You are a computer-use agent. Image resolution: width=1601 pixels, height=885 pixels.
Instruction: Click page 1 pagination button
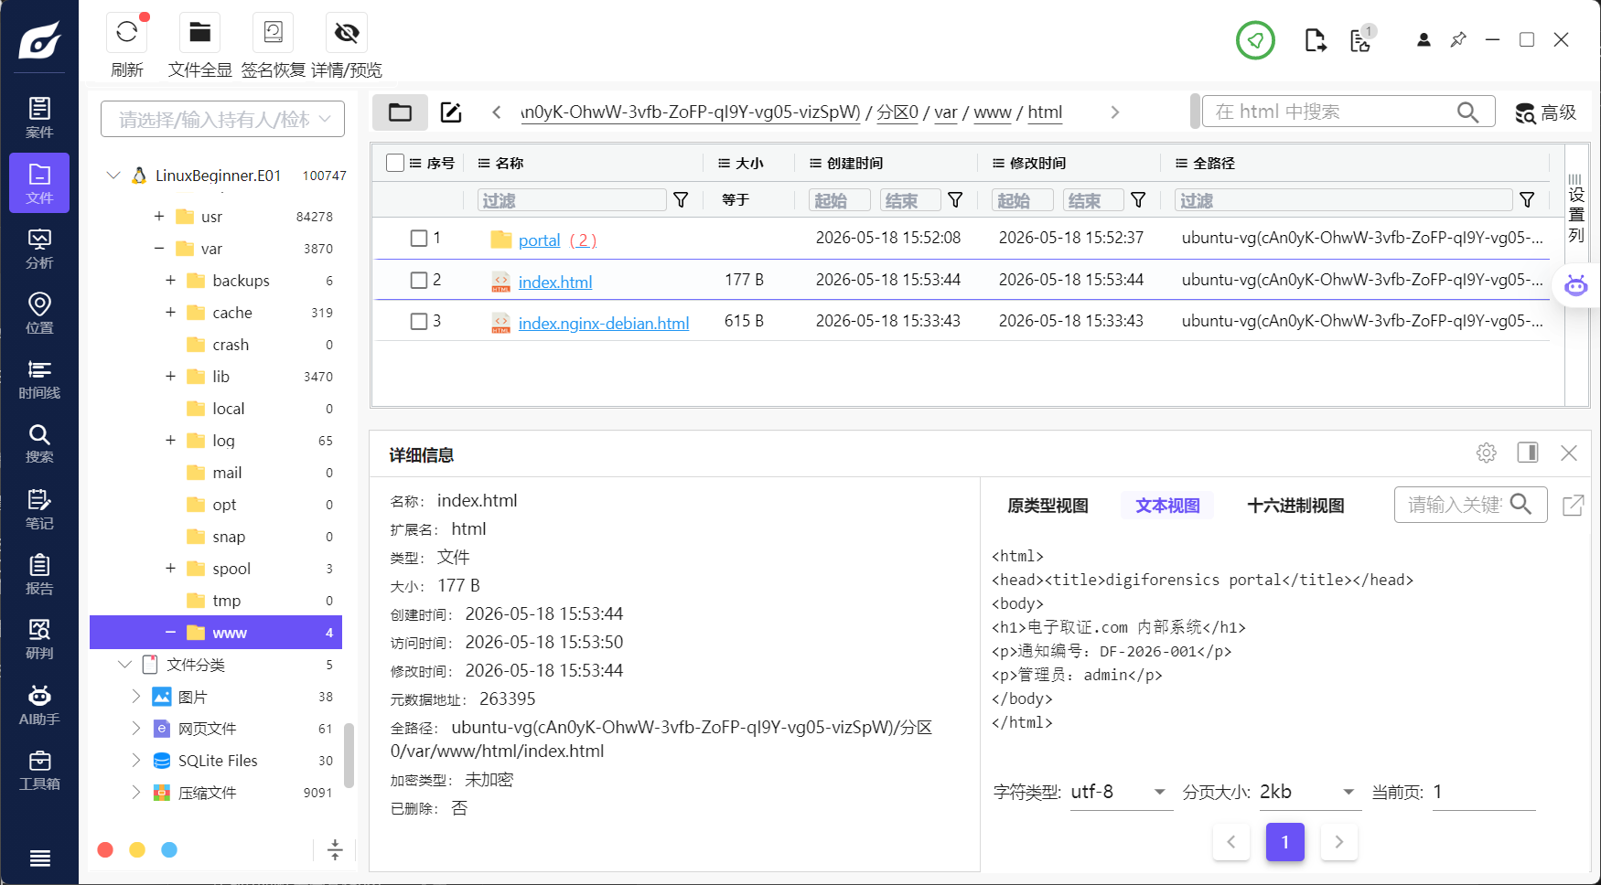coord(1284,841)
